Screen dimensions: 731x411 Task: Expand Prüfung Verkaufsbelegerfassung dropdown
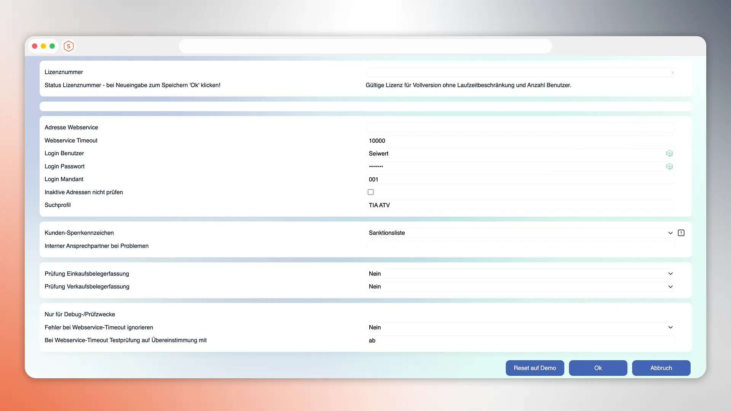point(520,287)
